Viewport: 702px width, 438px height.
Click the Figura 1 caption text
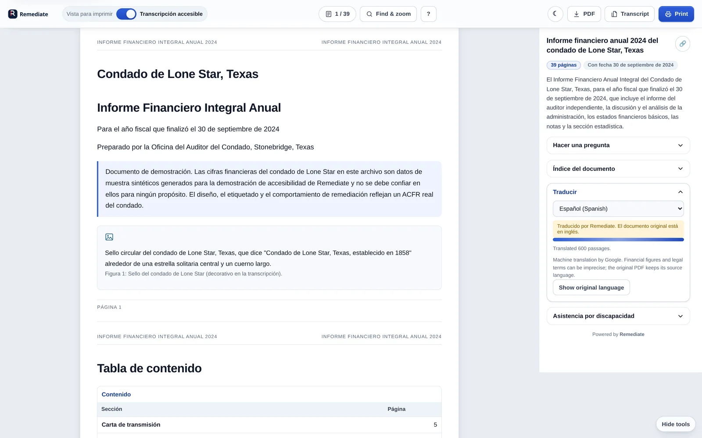point(193,274)
